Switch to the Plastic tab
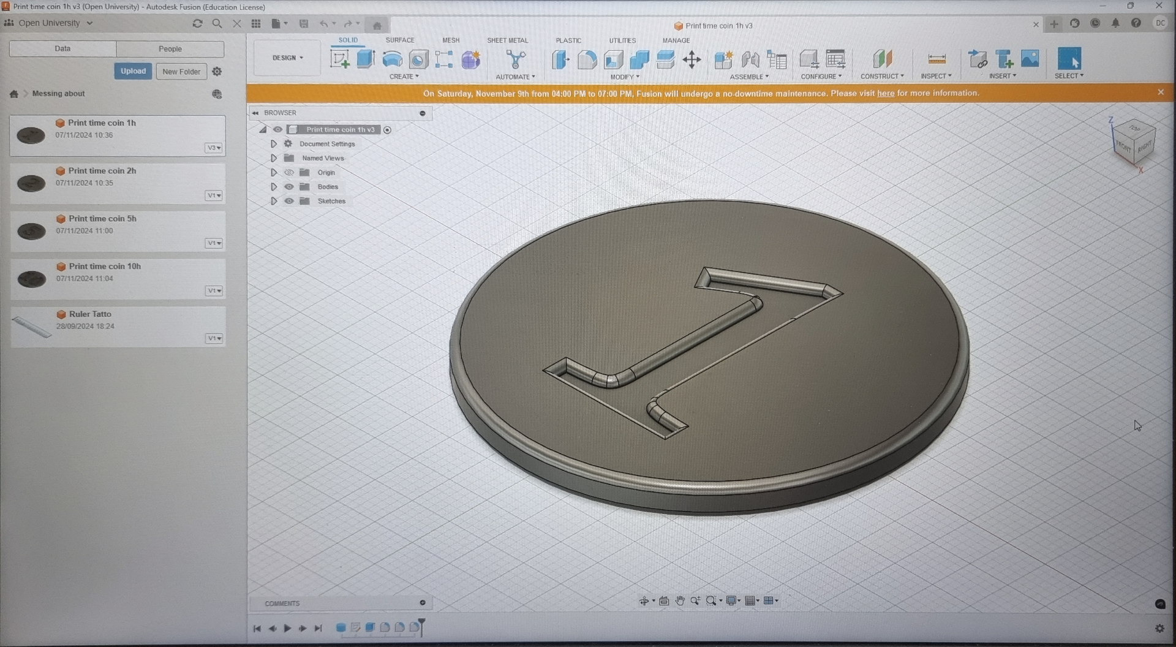Image resolution: width=1176 pixels, height=647 pixels. point(568,40)
